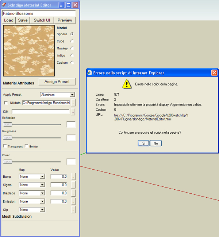The height and width of the screenshot is (237, 219).
Task: Click the browse button next to IGM field
Action: 73,112
